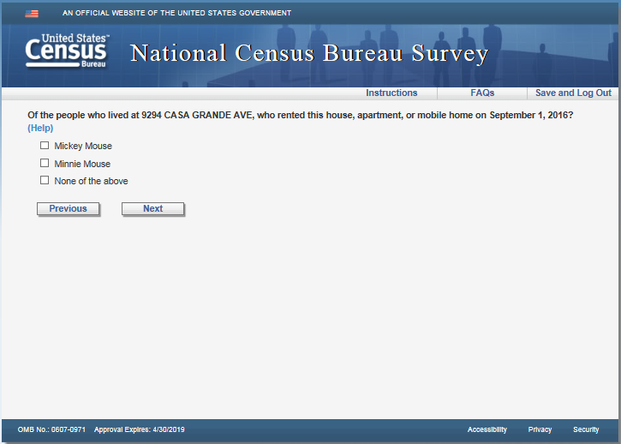The image size is (621, 444).
Task: Check the Mickey Mouse checkbox
Action: 45,146
